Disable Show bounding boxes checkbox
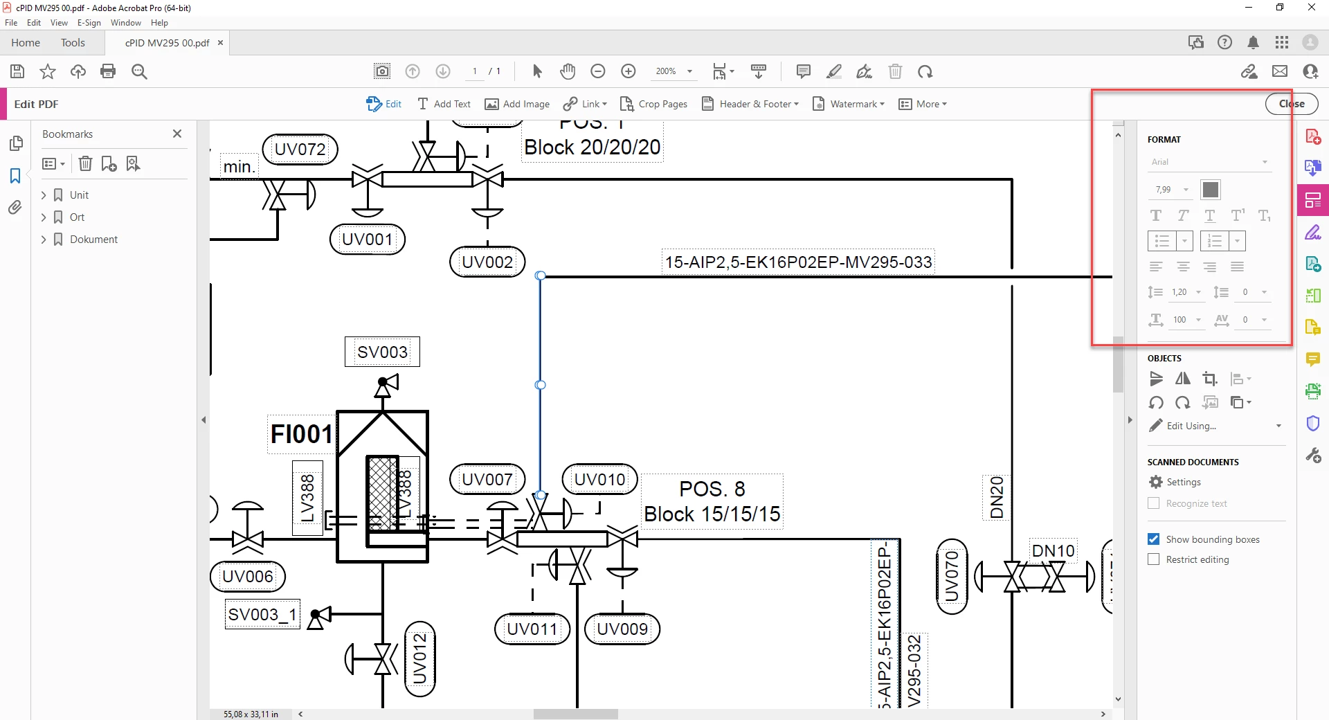Image resolution: width=1329 pixels, height=720 pixels. click(x=1153, y=539)
